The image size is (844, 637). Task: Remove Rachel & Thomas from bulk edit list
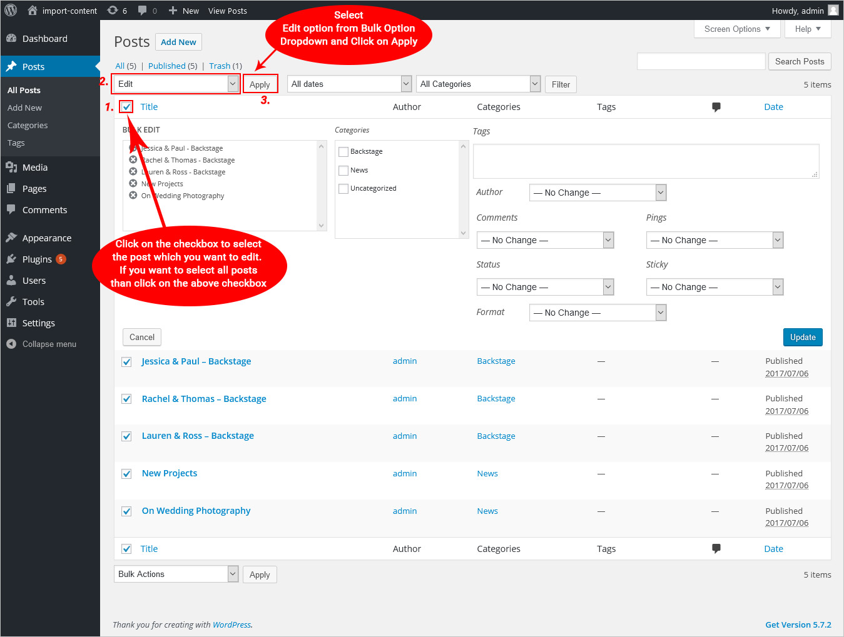tap(133, 160)
